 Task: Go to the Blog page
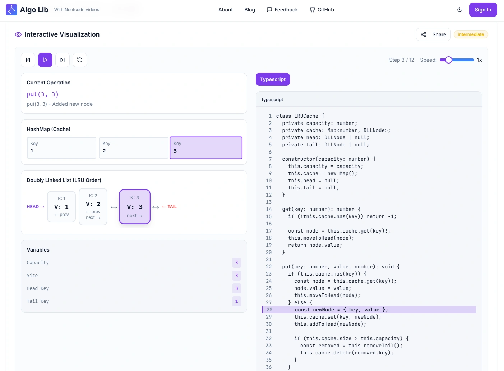pyautogui.click(x=250, y=10)
